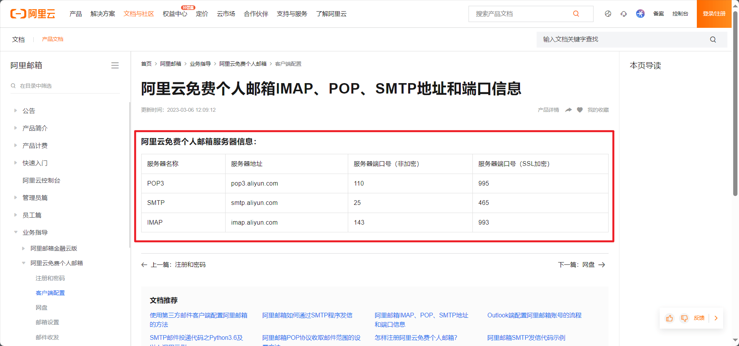The height and width of the screenshot is (346, 739).
Task: Toggle the heart favorite icon
Action: coord(580,110)
